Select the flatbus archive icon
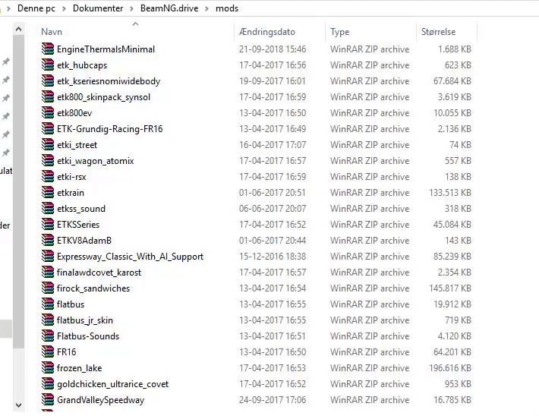 coord(48,304)
